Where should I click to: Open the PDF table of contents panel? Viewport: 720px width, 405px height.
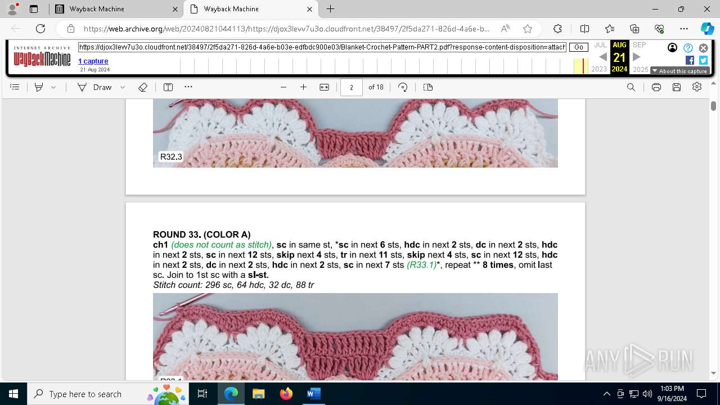tap(15, 87)
